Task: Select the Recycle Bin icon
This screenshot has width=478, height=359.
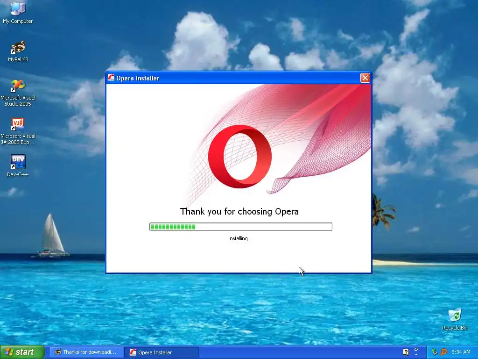Action: tap(455, 319)
